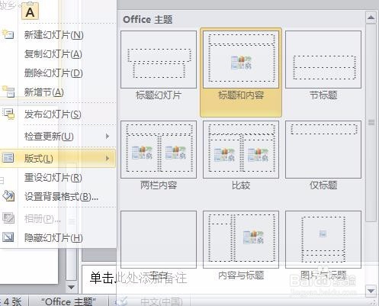Click the "Office 主题" status bar entry

[x=69, y=301]
